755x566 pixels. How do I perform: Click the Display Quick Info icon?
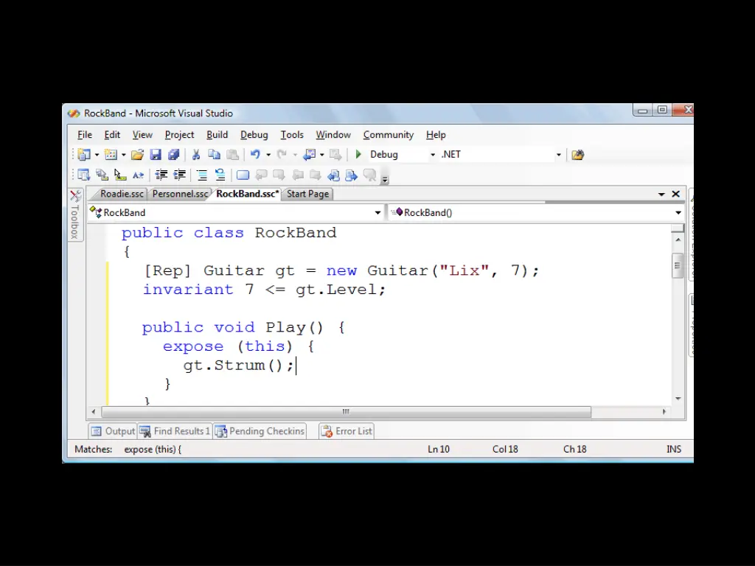tap(120, 175)
